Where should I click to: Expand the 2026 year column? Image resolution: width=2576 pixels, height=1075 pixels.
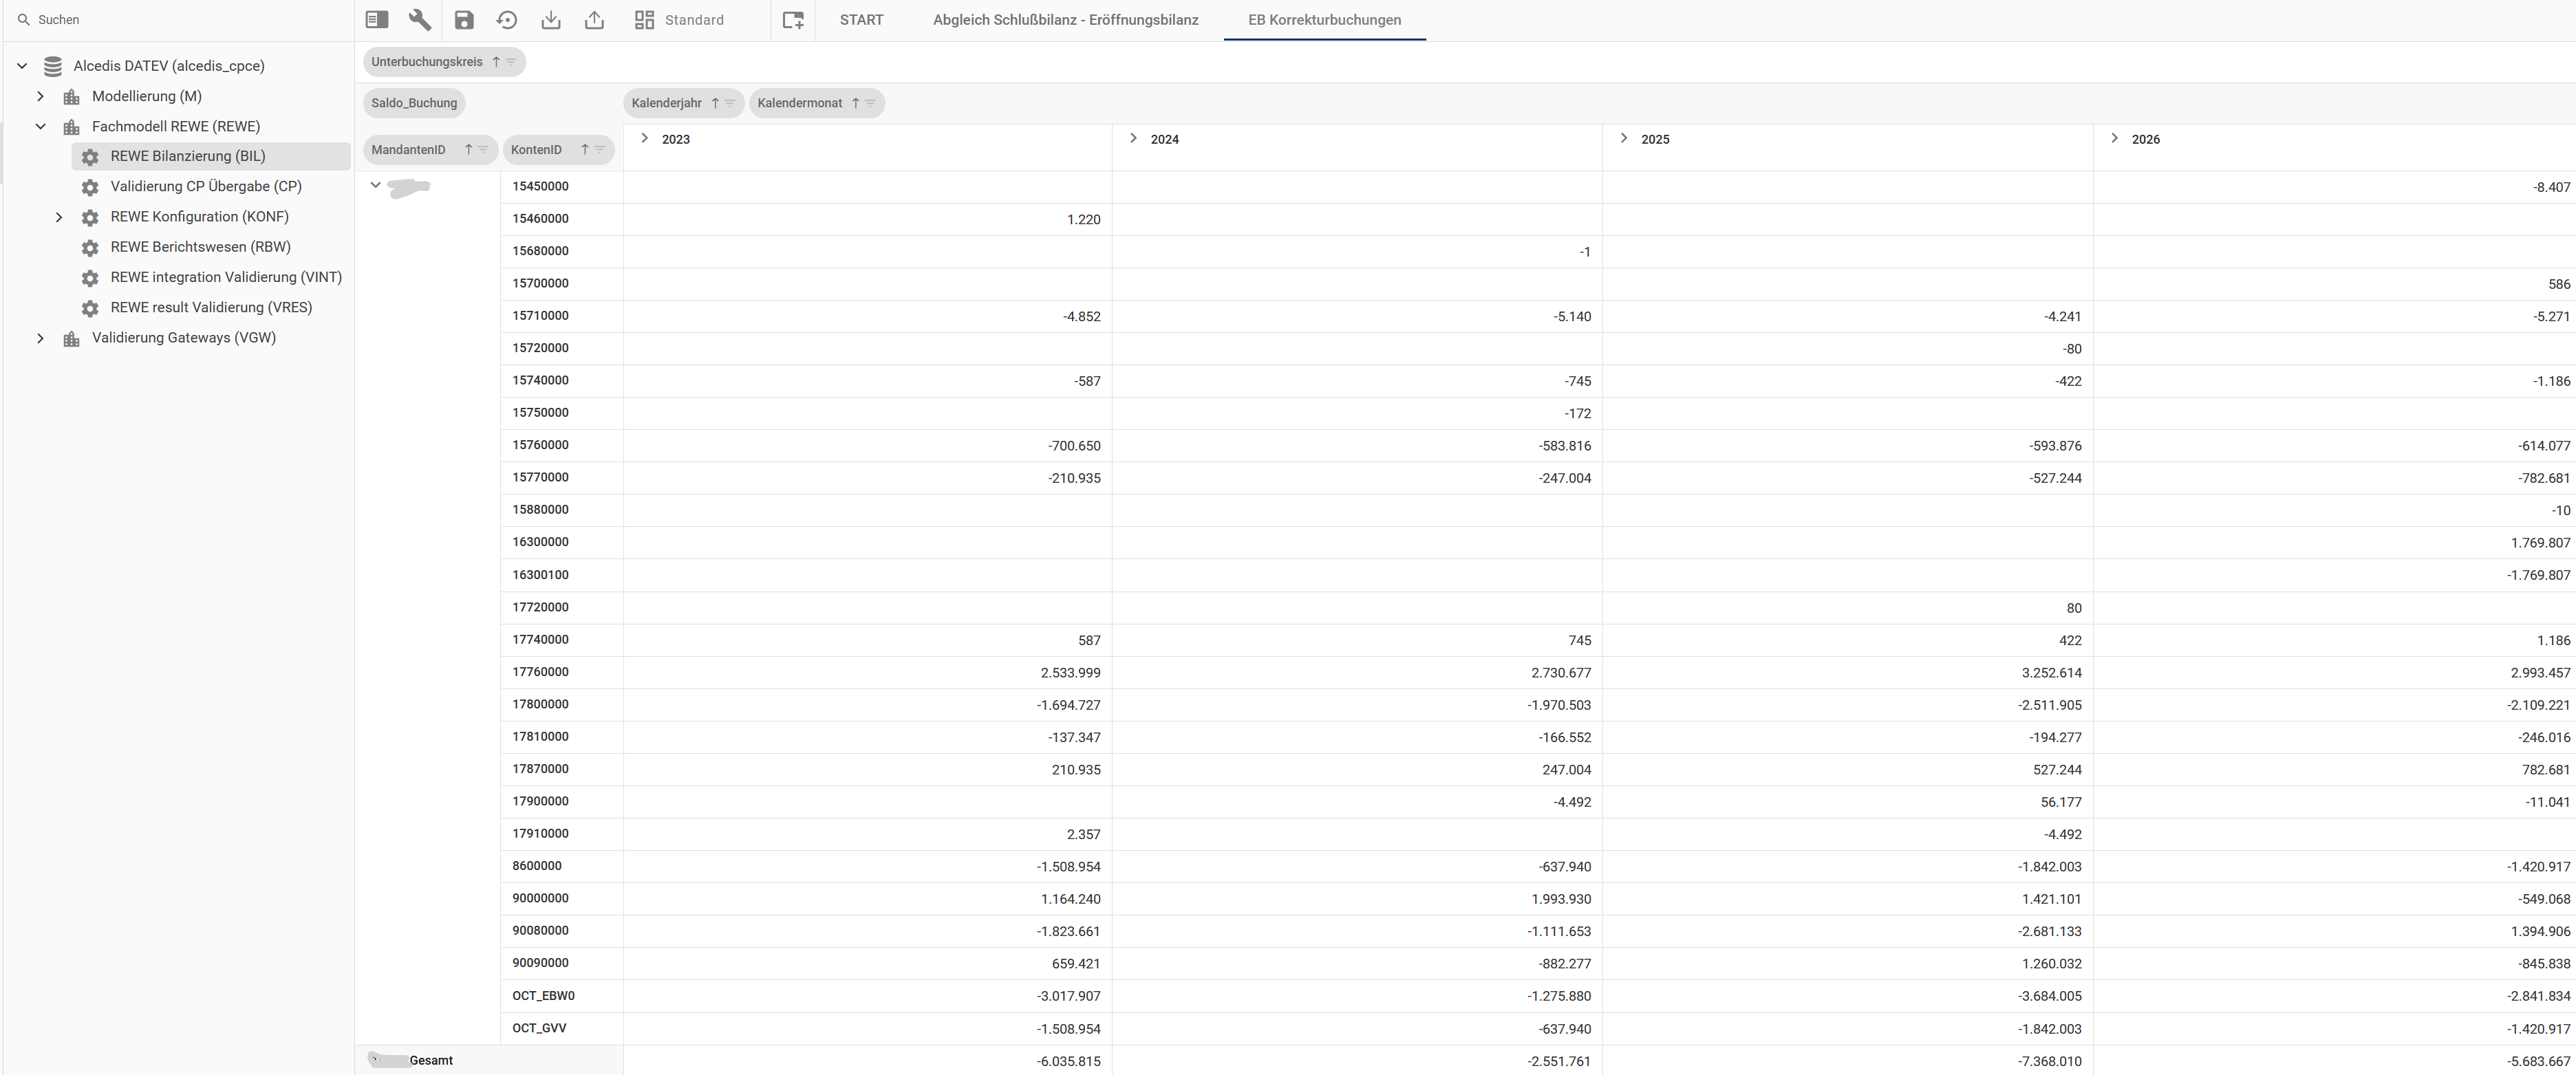[2114, 139]
